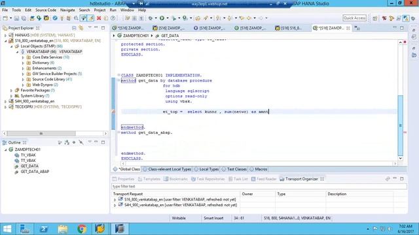Screen dimensions: 419x235
Task: Click the Save All icon
Action: click(24, 18)
